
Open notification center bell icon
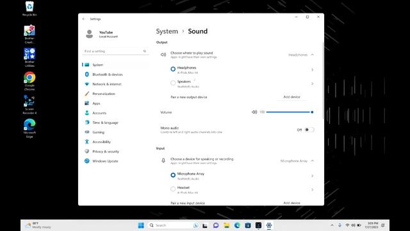click(x=383, y=225)
